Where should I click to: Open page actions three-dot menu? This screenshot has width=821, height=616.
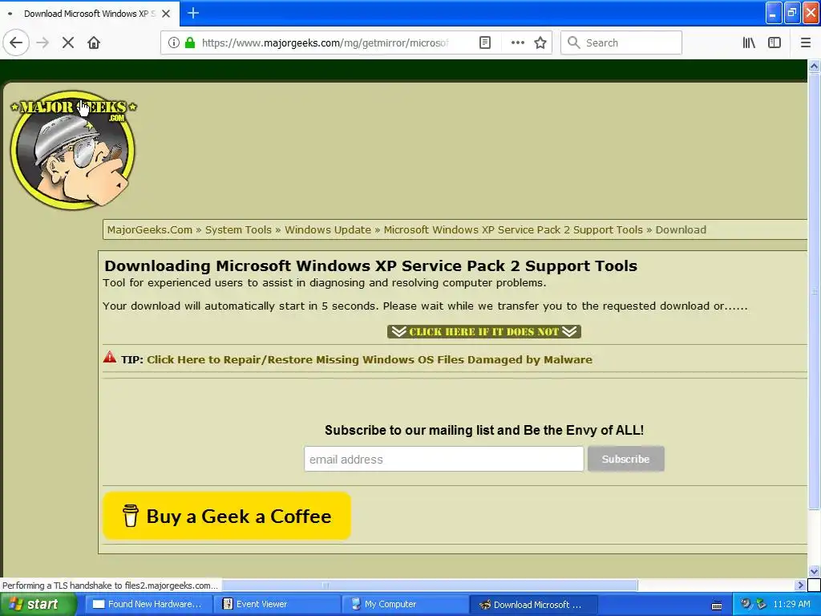(517, 43)
